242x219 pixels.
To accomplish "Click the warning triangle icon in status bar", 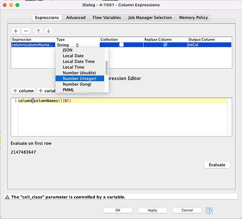I will pyautogui.click(x=7, y=197).
